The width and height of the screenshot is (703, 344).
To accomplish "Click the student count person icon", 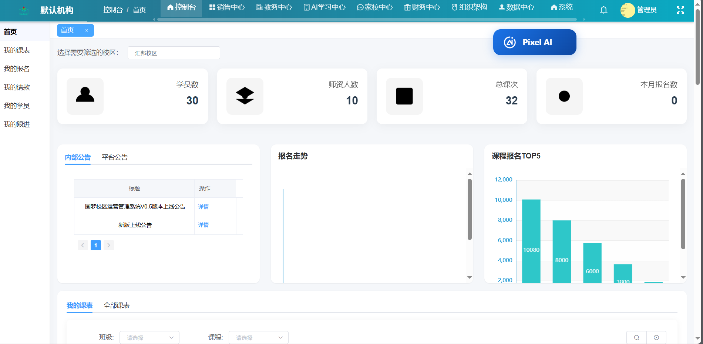I will (x=85, y=96).
